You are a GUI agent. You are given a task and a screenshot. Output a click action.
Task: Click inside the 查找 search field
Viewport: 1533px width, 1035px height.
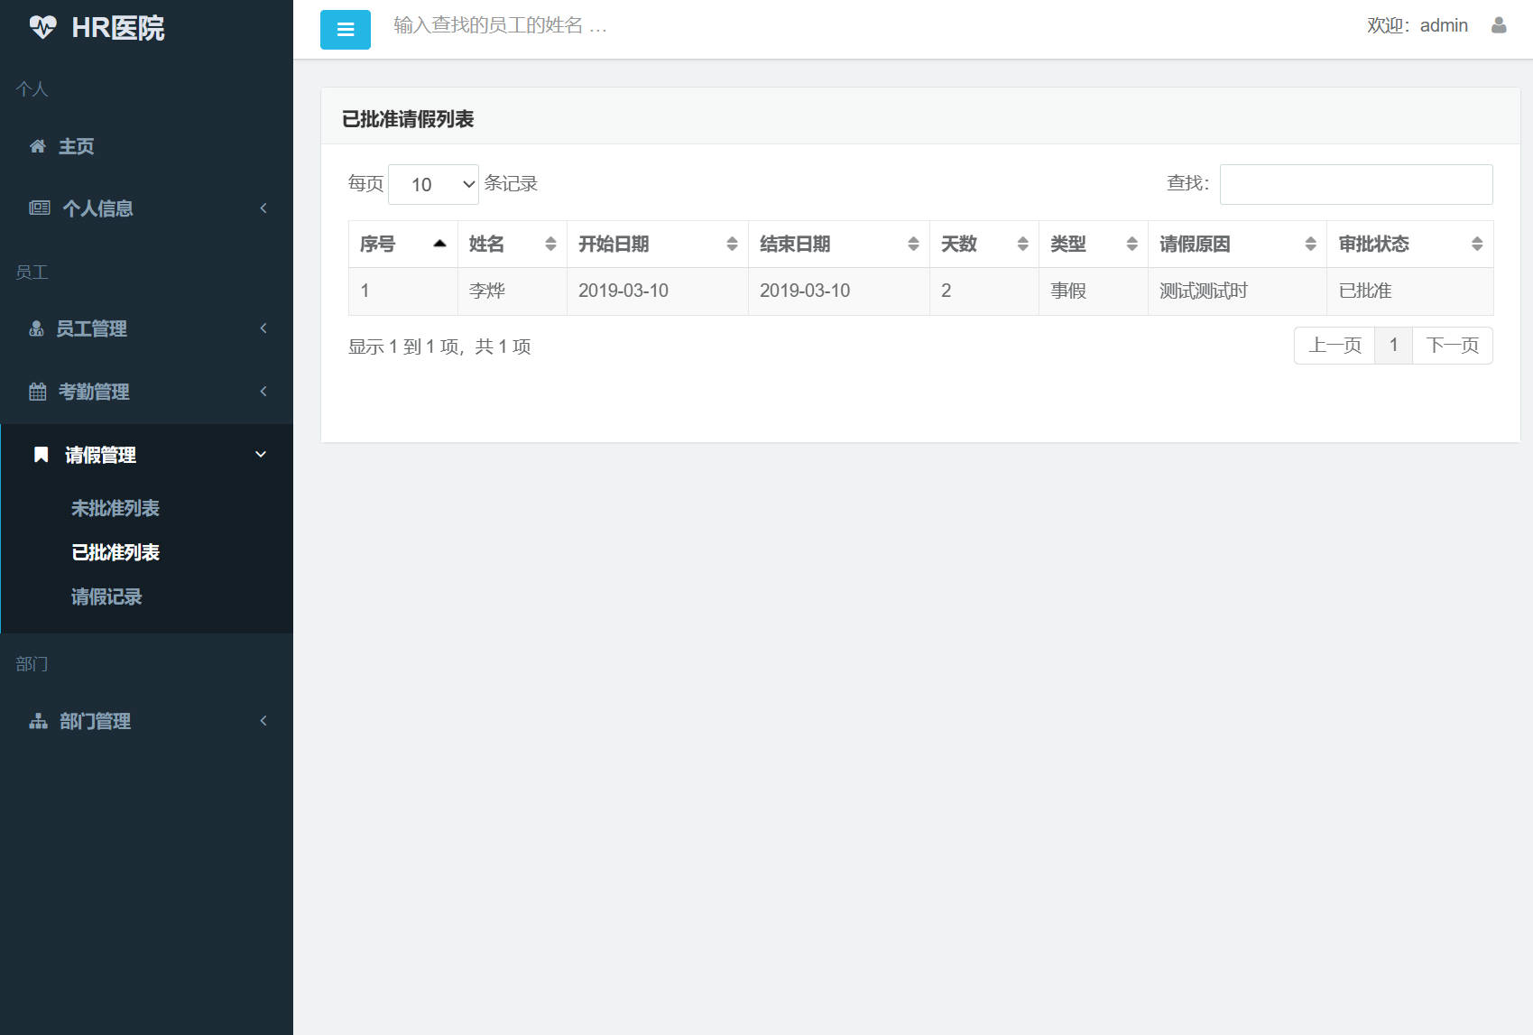(1354, 183)
